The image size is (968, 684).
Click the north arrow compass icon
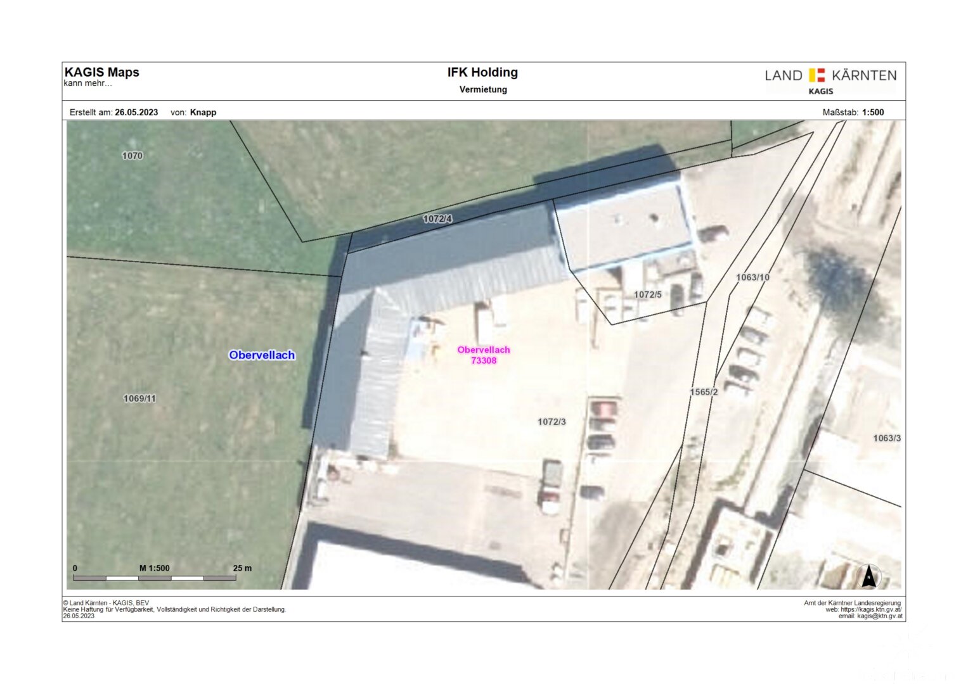868,576
